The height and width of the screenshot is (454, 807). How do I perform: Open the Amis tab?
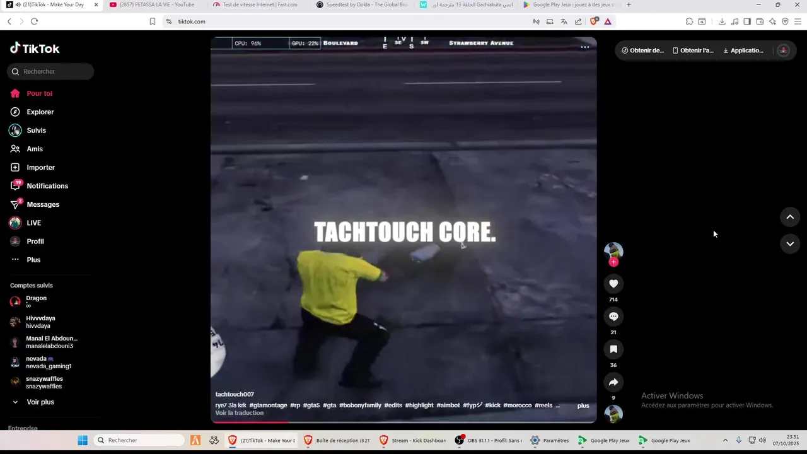35,149
